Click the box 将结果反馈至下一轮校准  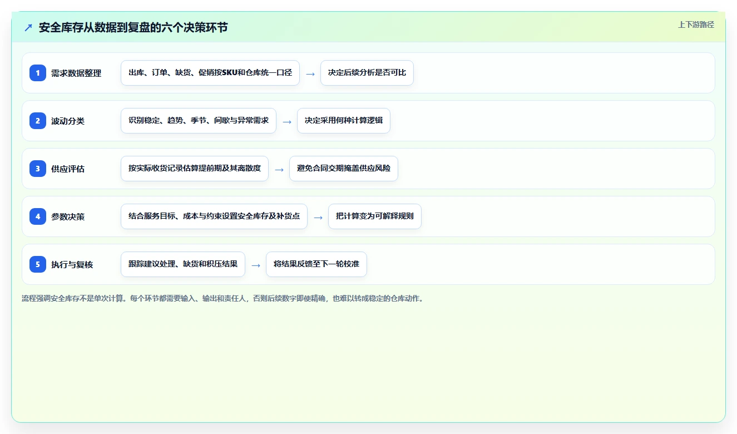(x=316, y=264)
